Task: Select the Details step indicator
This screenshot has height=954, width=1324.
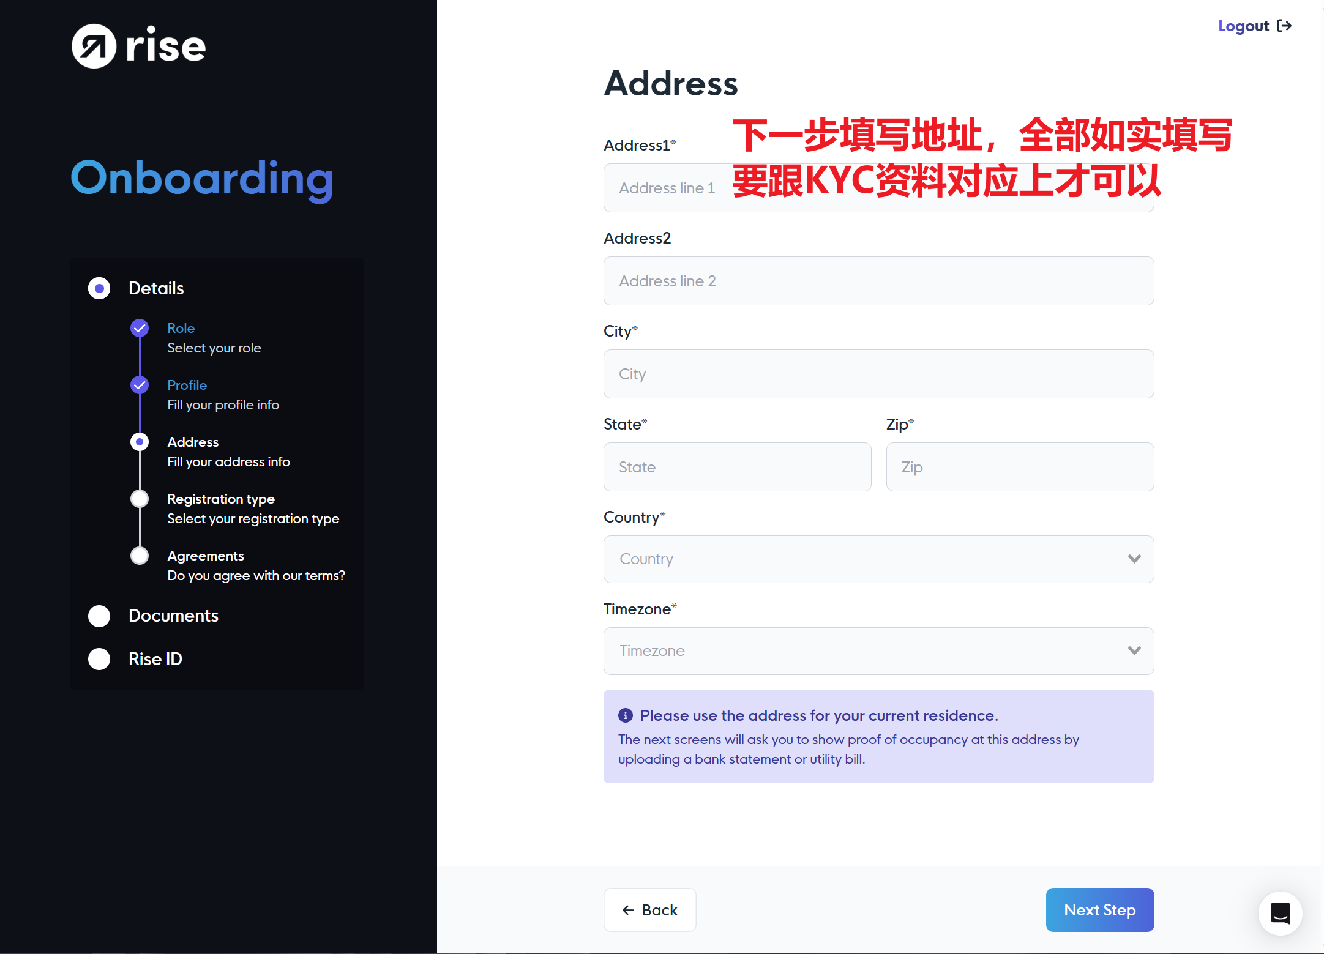Action: [99, 288]
